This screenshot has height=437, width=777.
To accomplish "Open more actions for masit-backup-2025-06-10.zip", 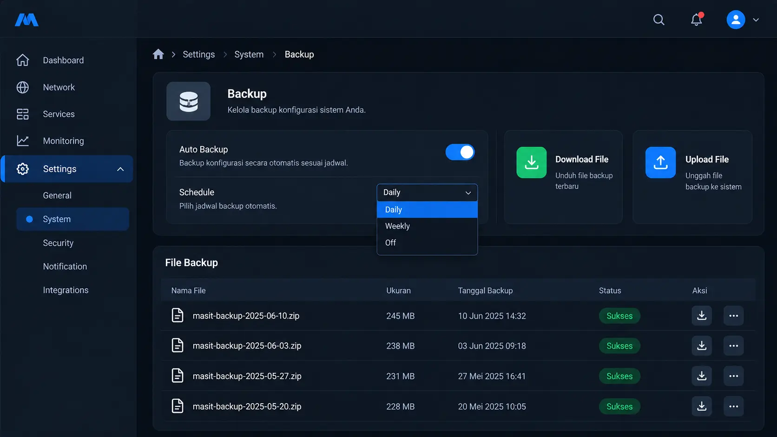I will [734, 316].
